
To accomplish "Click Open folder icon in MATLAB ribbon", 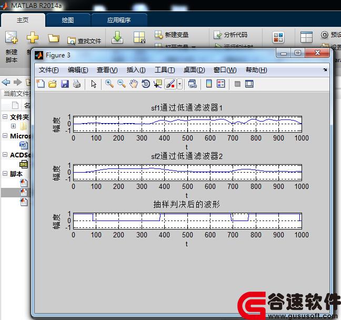I will pos(54,38).
